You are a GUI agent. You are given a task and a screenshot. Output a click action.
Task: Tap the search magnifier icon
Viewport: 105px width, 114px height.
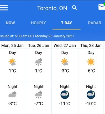coord(75,8)
